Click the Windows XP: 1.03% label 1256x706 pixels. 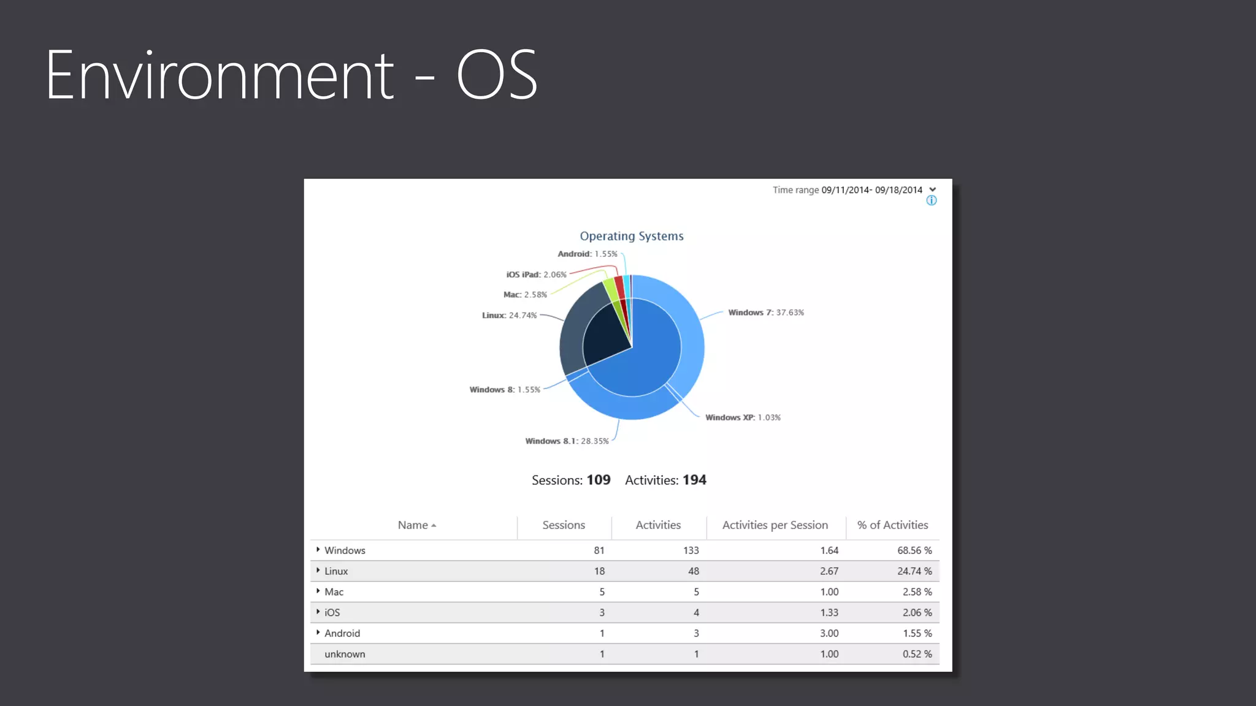(x=743, y=417)
